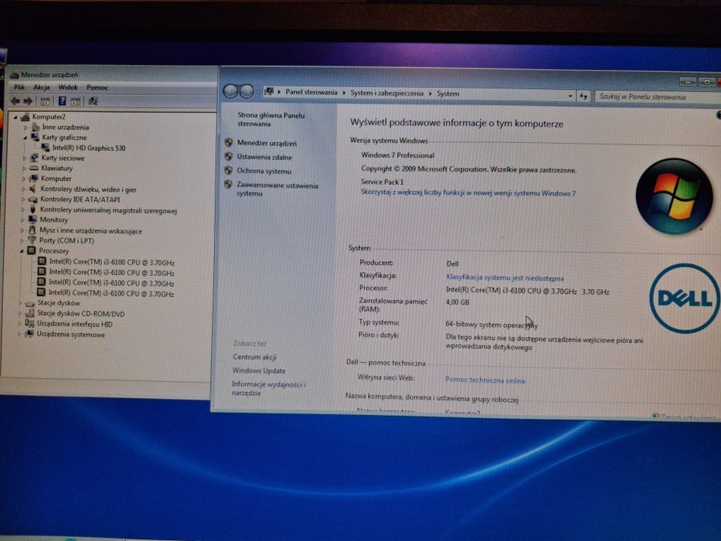
Task: Click the Stacje dysków CD-ROM/DVD icon
Action: tap(30, 313)
